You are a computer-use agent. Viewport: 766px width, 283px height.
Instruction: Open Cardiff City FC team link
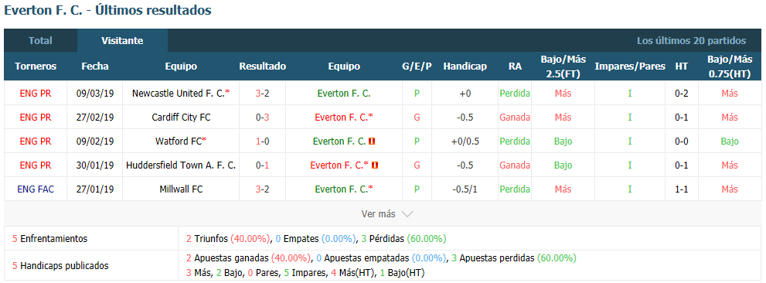181,118
